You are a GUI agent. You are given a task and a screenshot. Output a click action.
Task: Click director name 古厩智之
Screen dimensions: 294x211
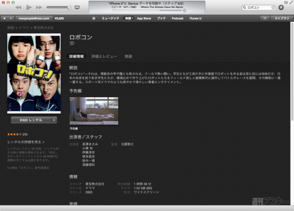pos(127,144)
